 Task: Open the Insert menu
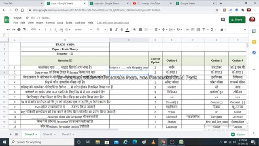pos(40,23)
